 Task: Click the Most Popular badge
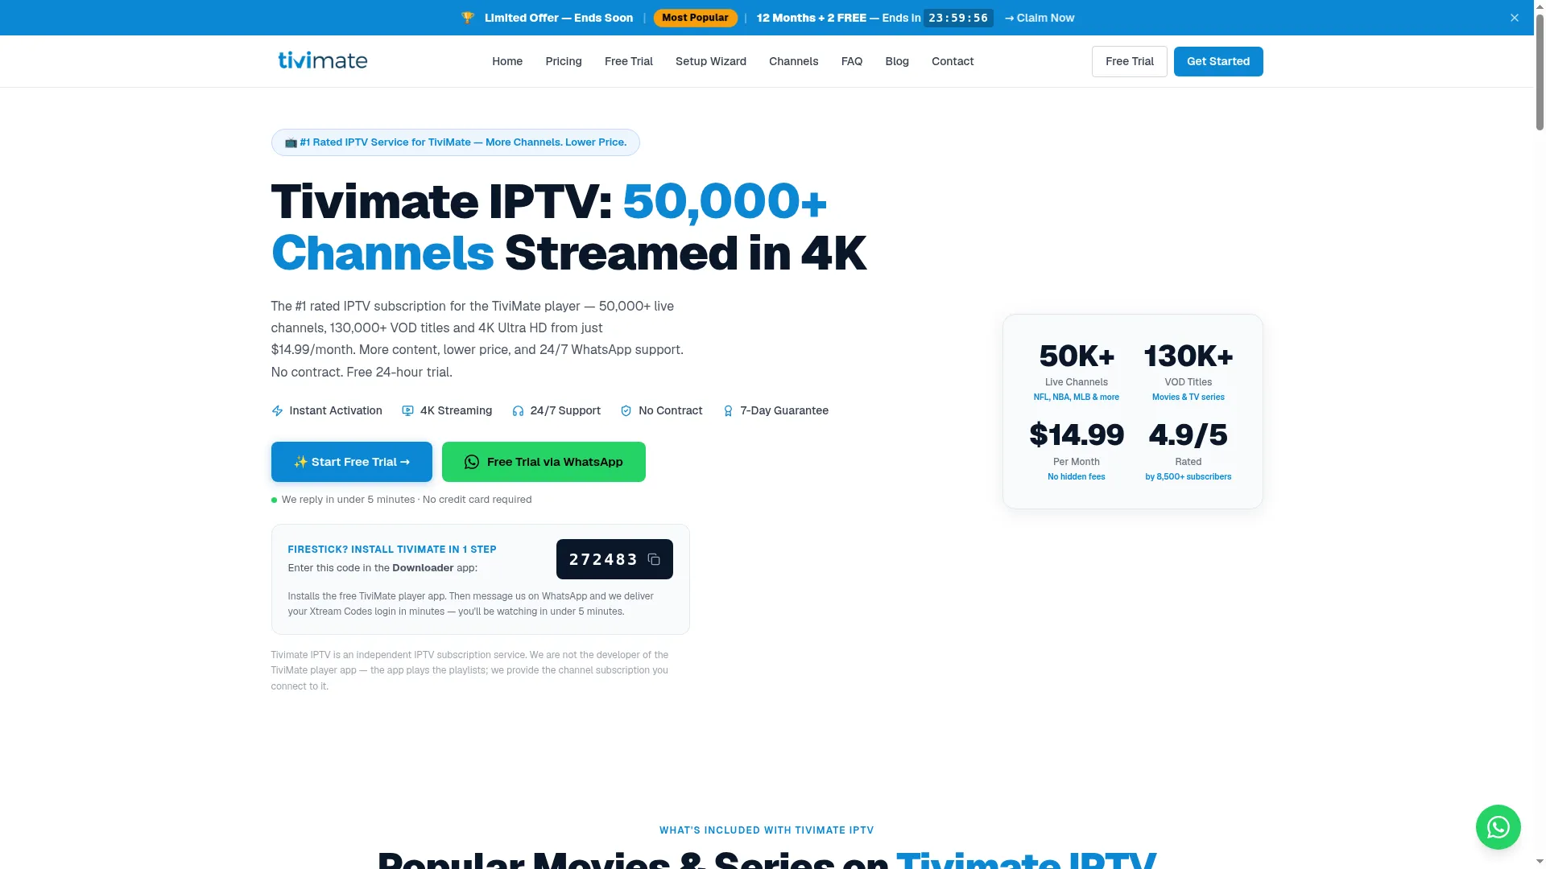tap(695, 18)
